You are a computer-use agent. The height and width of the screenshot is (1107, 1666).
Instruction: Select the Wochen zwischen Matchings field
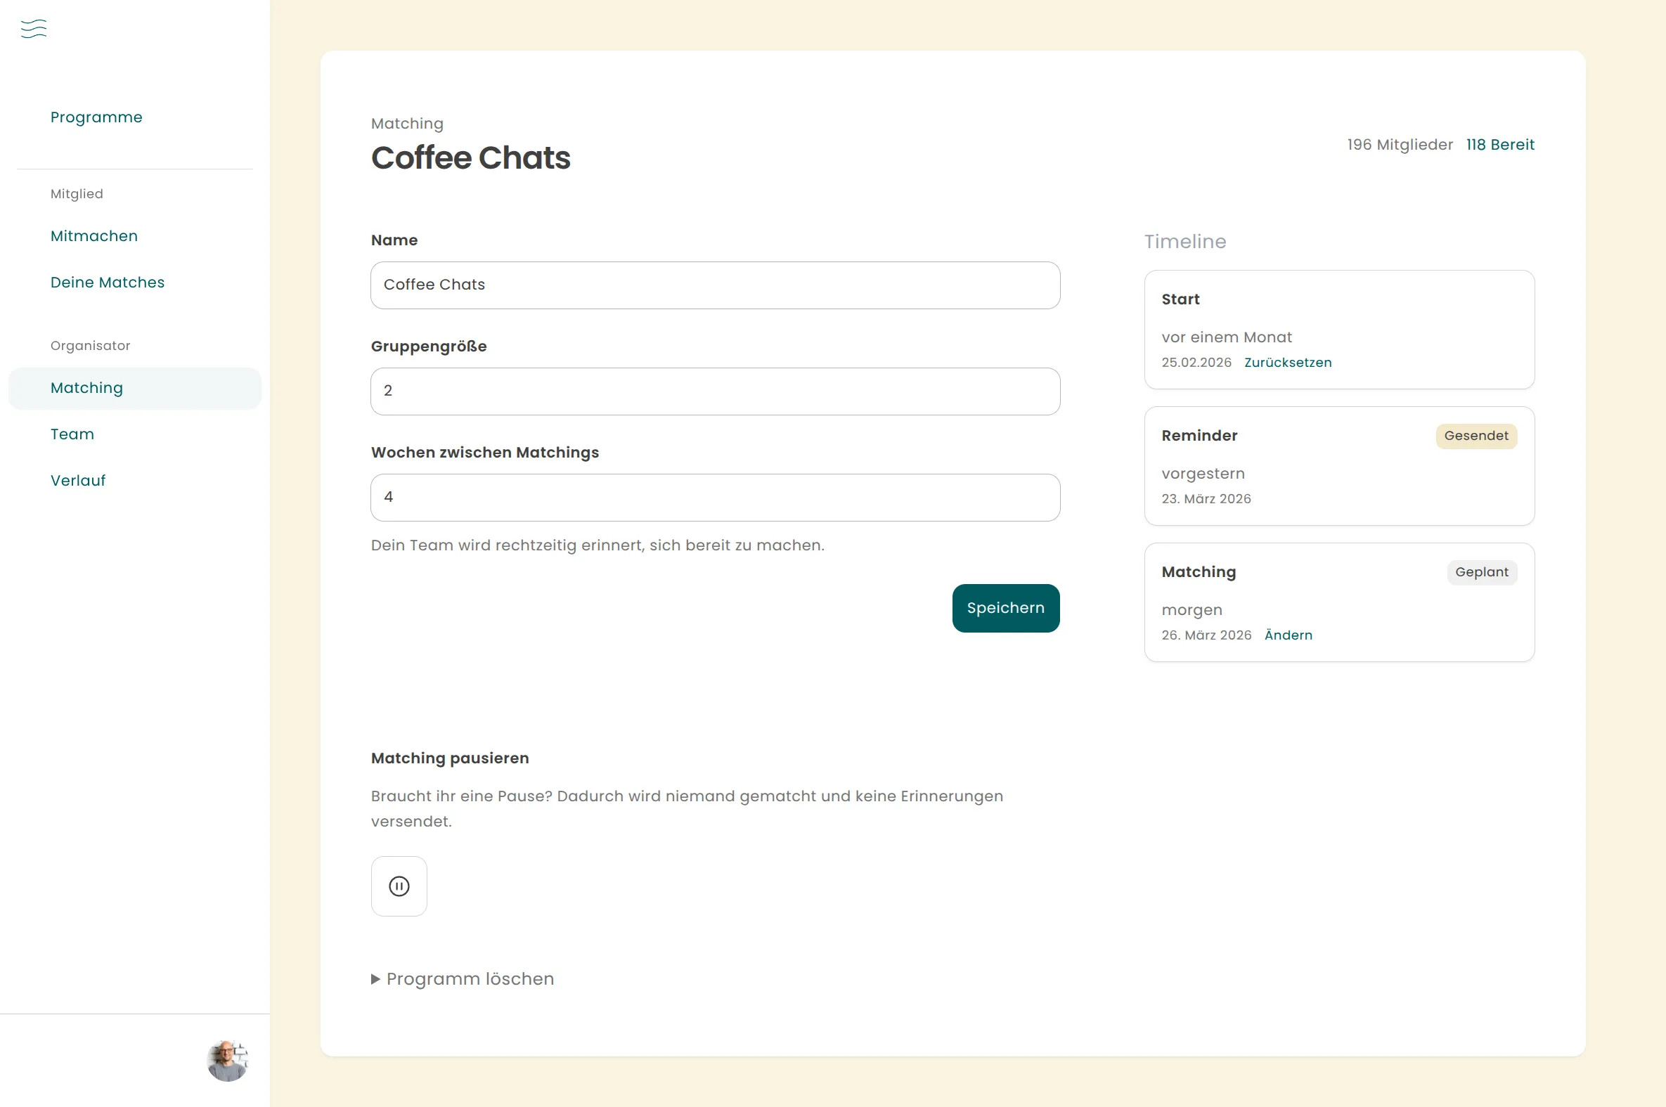[x=715, y=497]
